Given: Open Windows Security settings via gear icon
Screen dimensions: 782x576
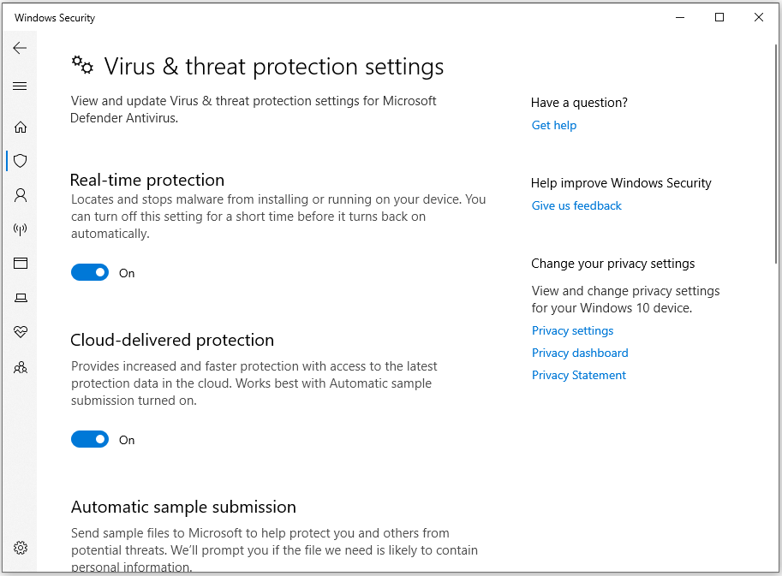Looking at the screenshot, I should point(20,548).
